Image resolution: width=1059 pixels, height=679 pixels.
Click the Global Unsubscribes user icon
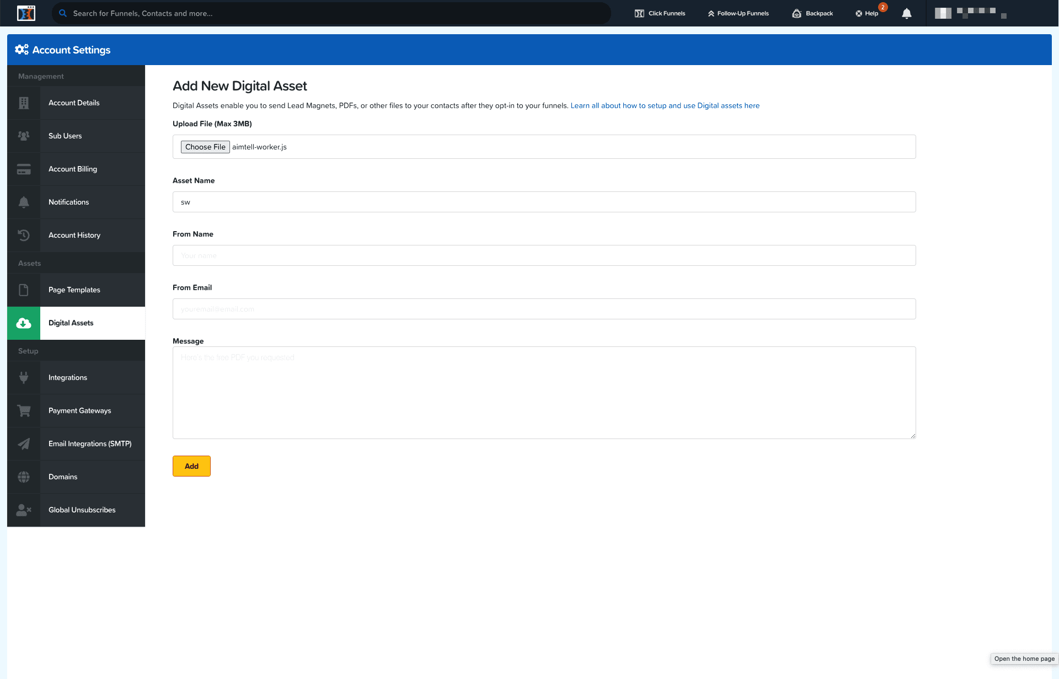point(24,510)
